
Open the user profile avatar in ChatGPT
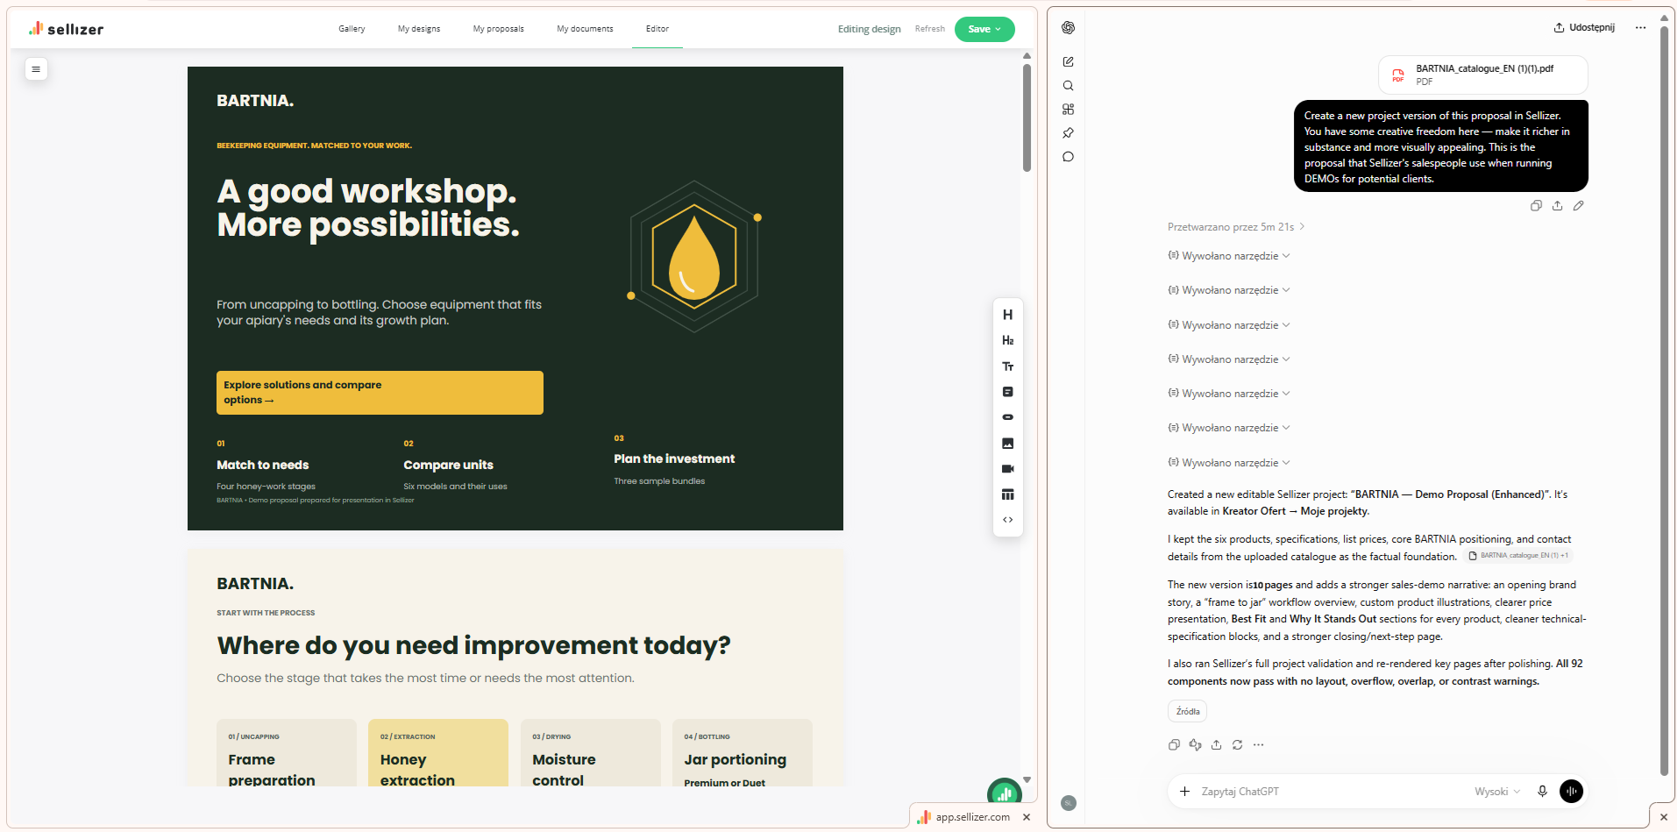point(1068,803)
